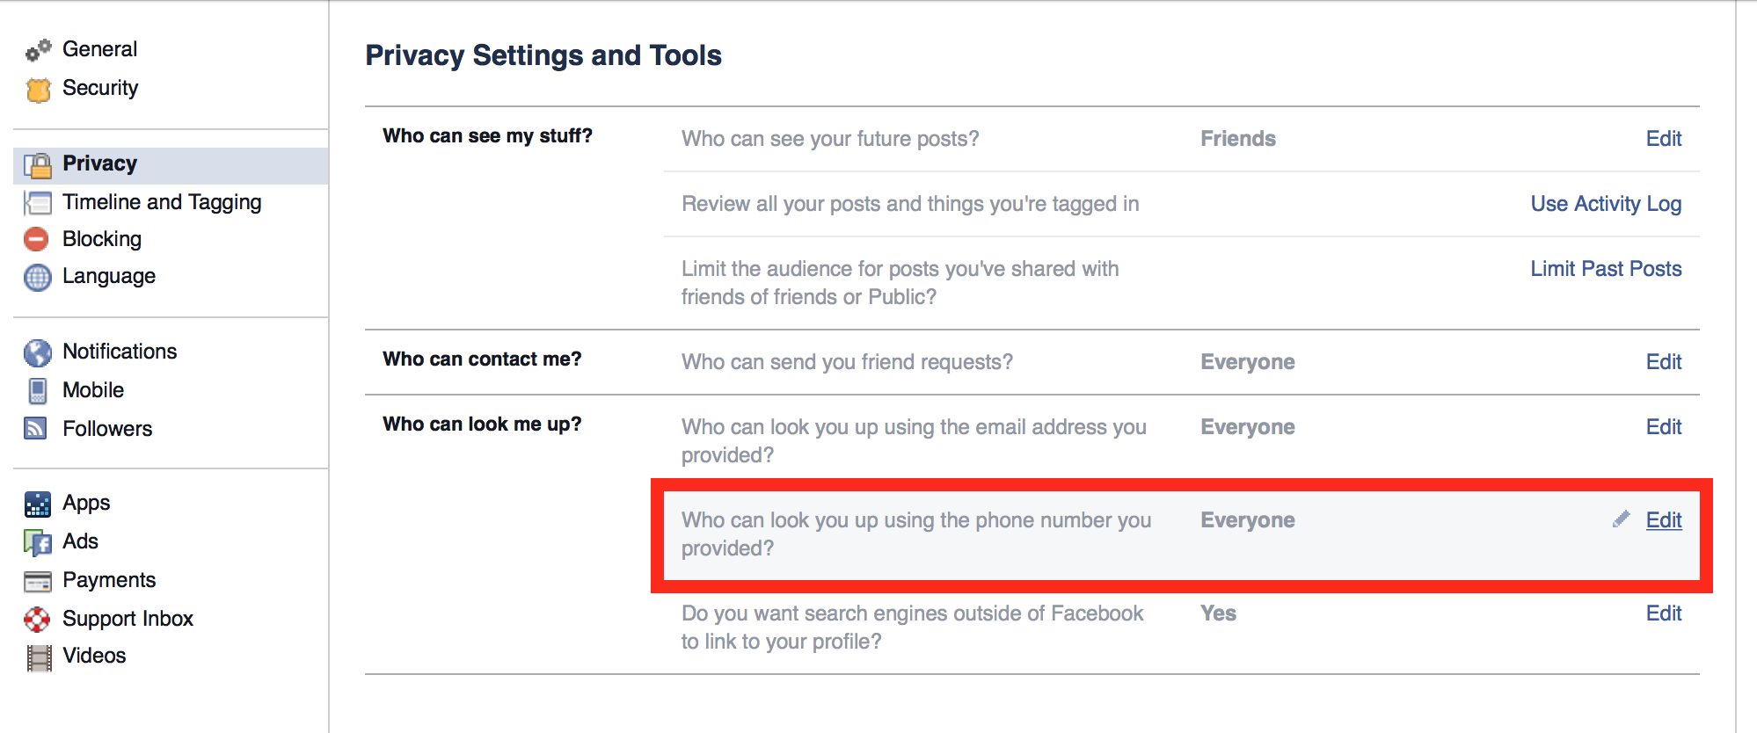Open Mobile settings

pos(93,390)
